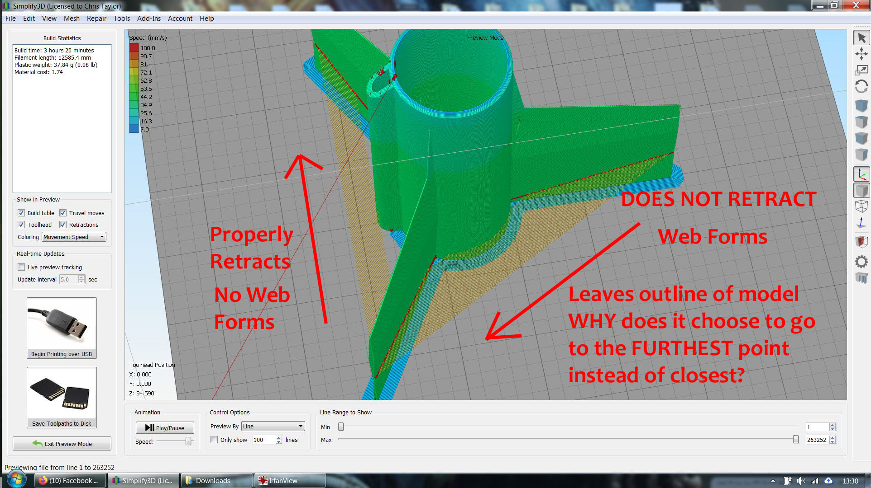
Task: Switch to IrfanView in the taskbar
Action: point(290,480)
